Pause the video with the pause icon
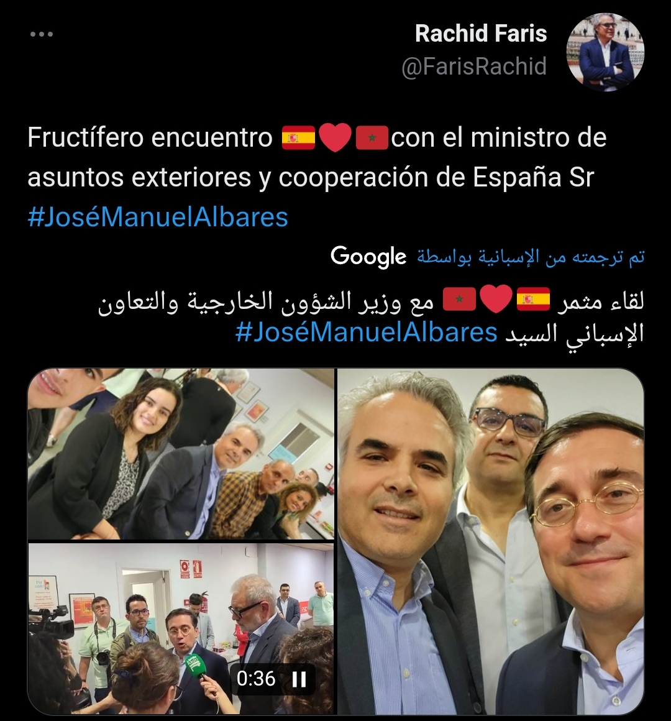This screenshot has height=721, width=671. (x=299, y=679)
